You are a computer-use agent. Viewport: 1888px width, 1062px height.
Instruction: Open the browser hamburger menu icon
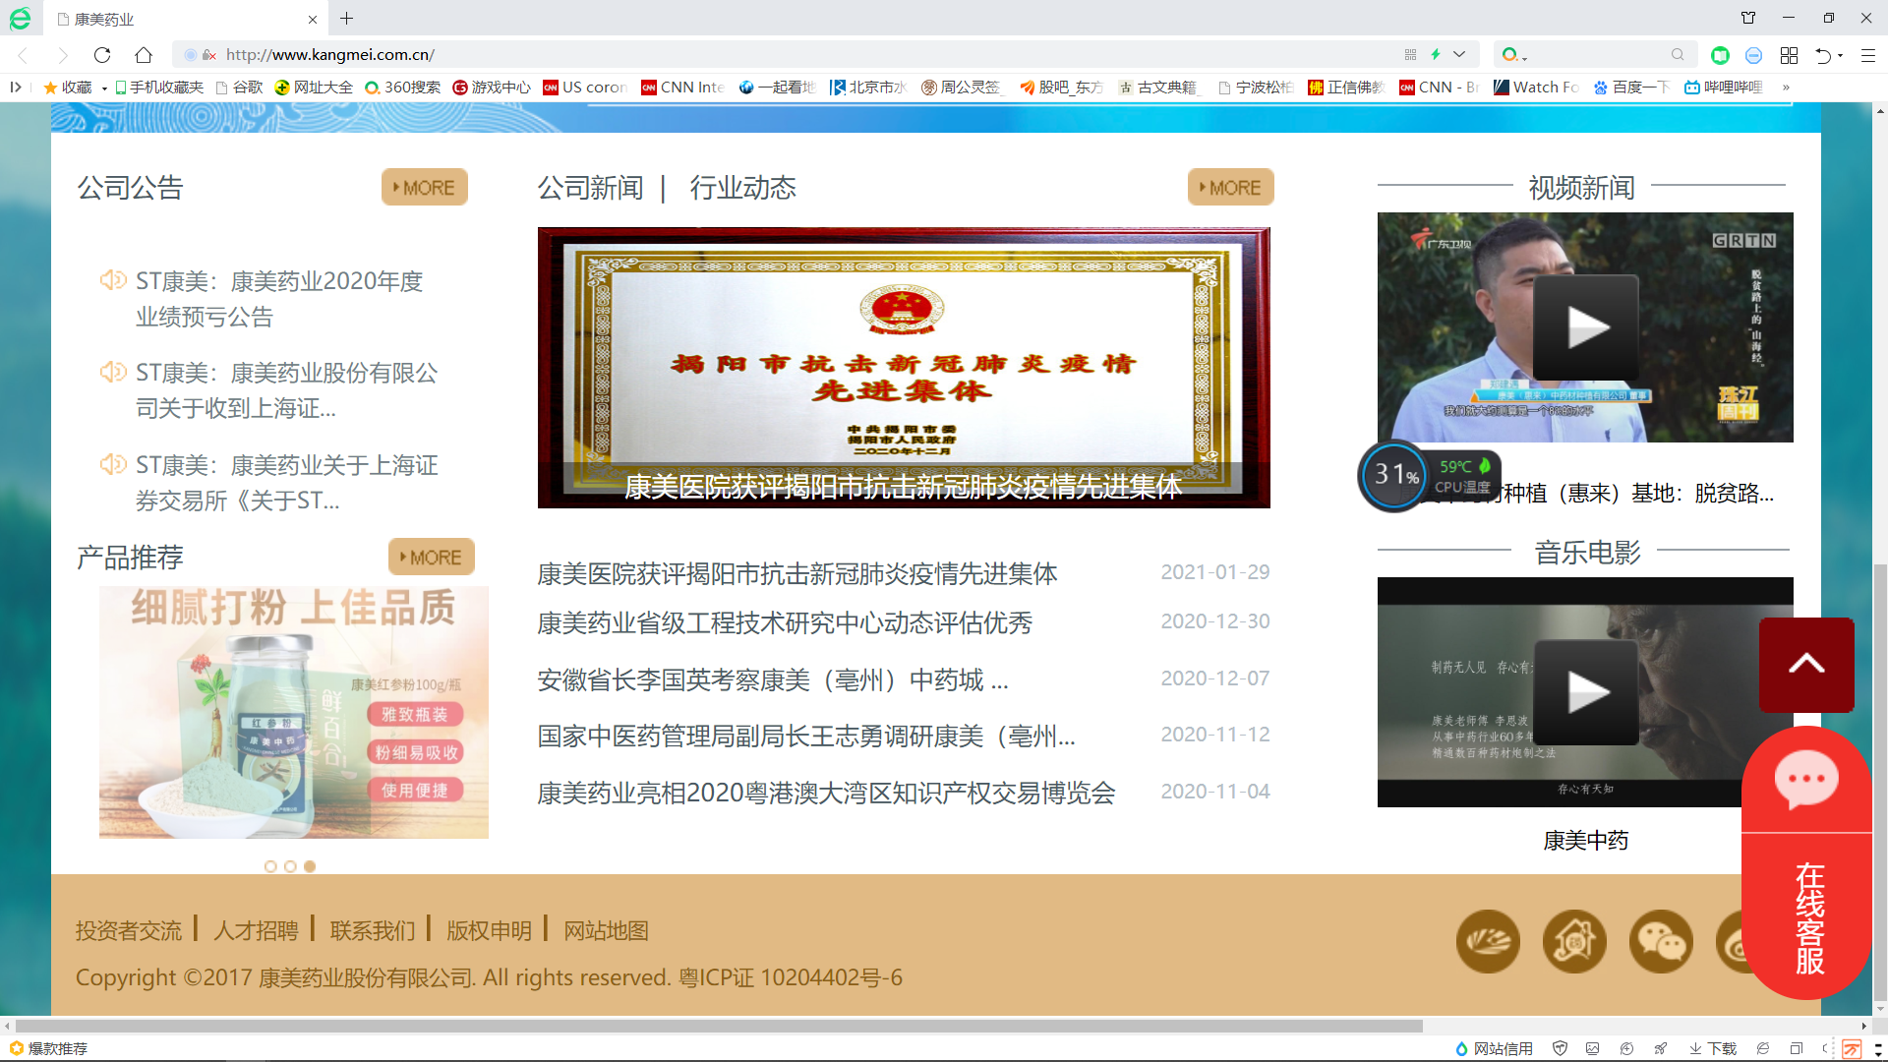pyautogui.click(x=1868, y=55)
